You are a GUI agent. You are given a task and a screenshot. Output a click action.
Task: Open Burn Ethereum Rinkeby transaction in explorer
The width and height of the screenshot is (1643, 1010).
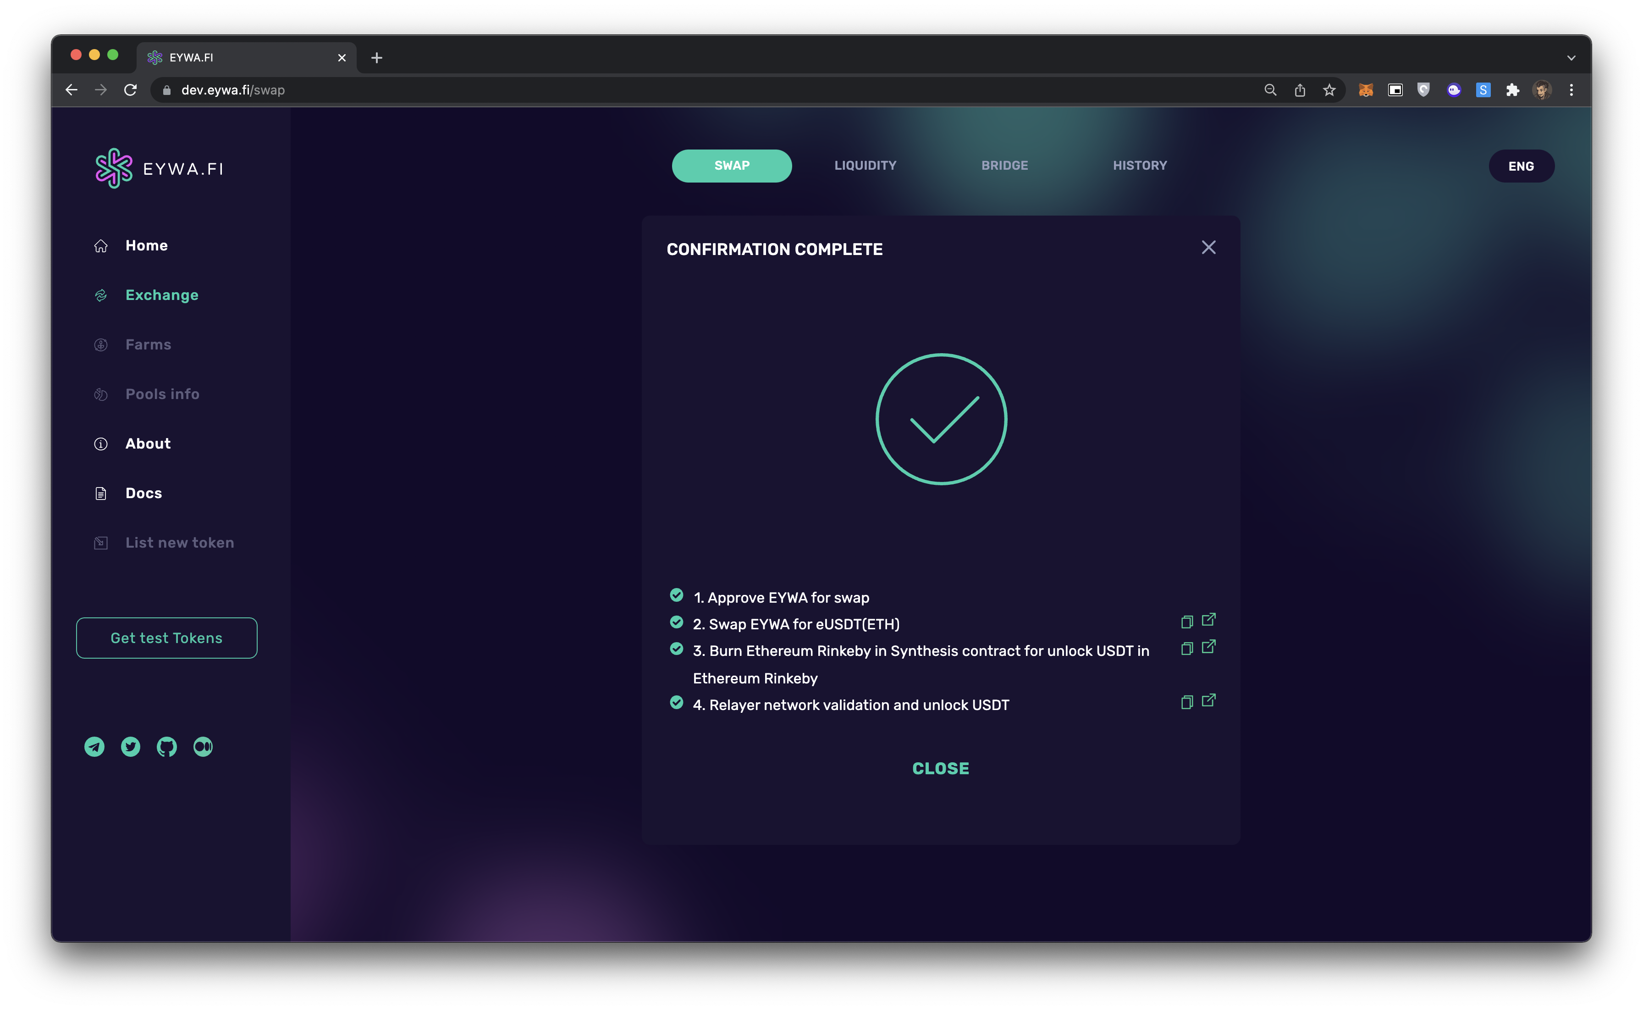[x=1208, y=647]
